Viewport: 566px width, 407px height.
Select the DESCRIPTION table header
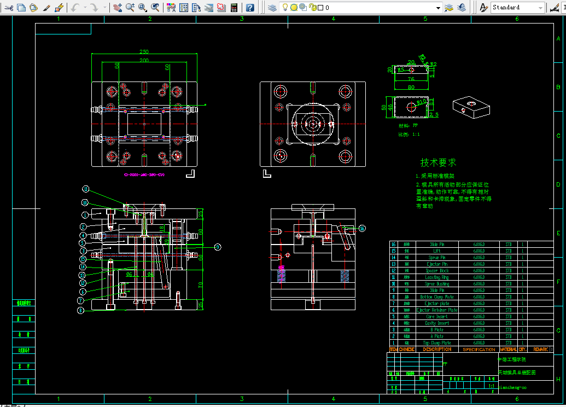(x=437, y=350)
